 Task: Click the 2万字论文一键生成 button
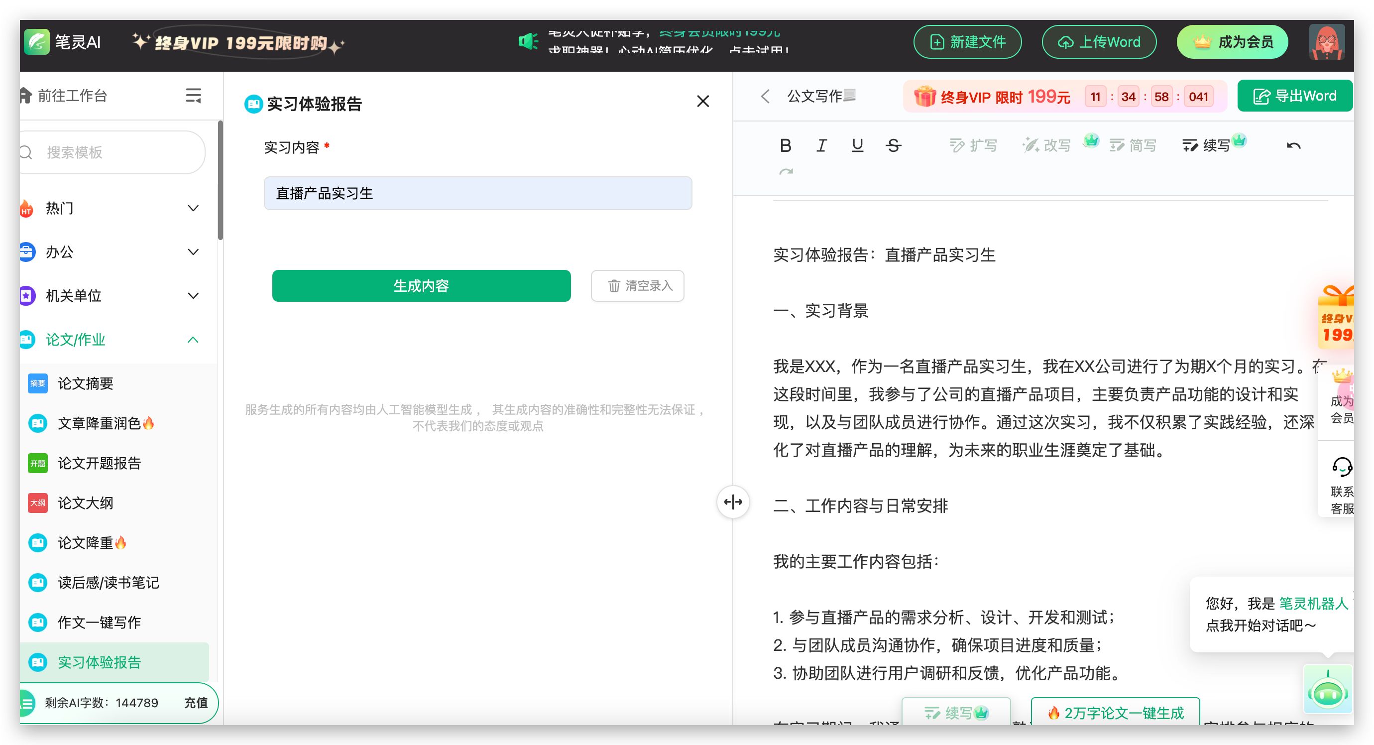(1115, 712)
